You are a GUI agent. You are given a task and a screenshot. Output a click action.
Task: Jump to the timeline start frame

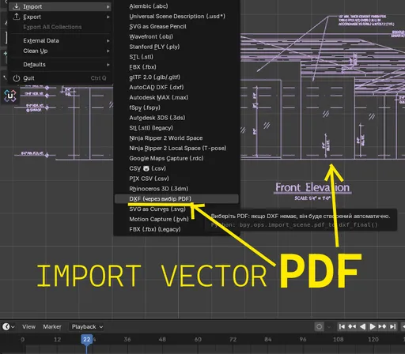click(342, 326)
